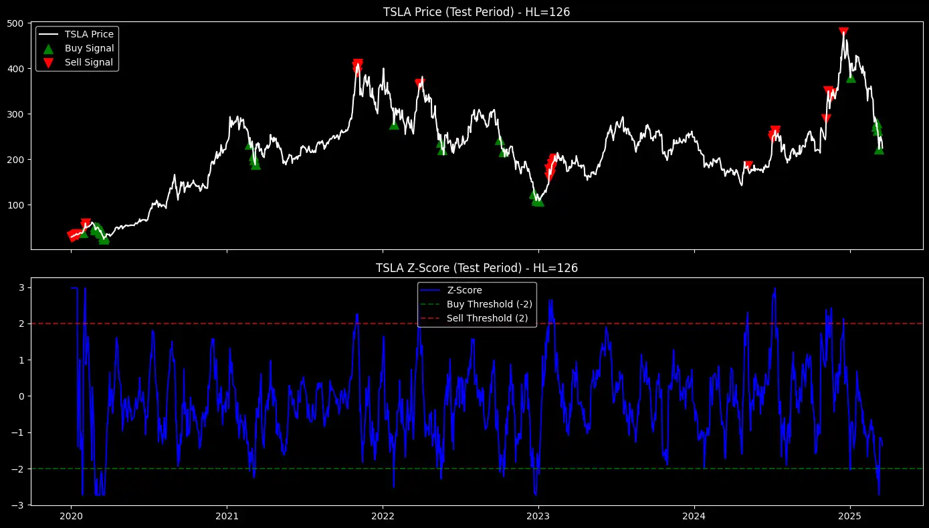
Task: Click the '500' price axis tick label
Action: click(16, 23)
